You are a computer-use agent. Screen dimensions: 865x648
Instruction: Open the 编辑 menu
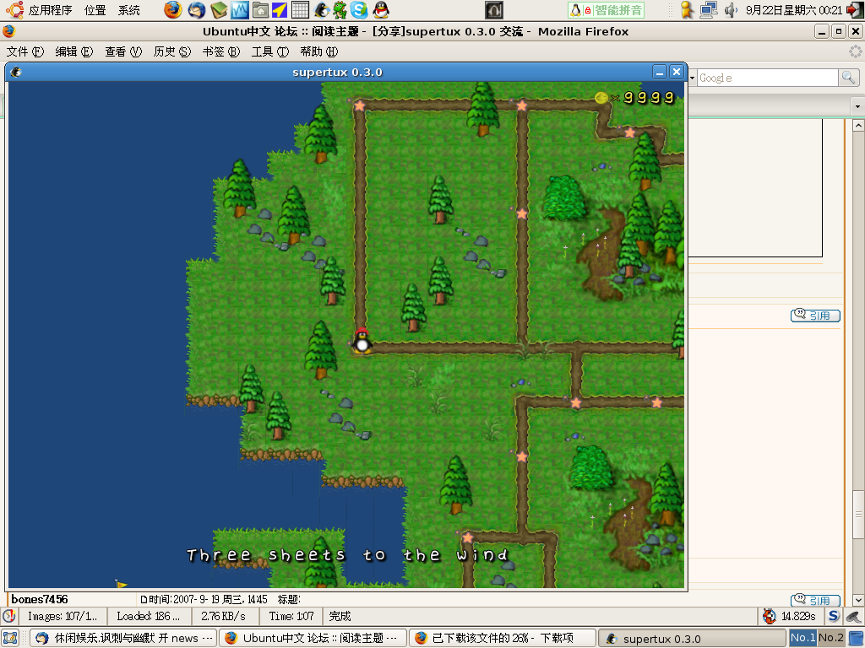click(74, 51)
